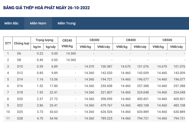Select the D25 row label

[20, 112]
